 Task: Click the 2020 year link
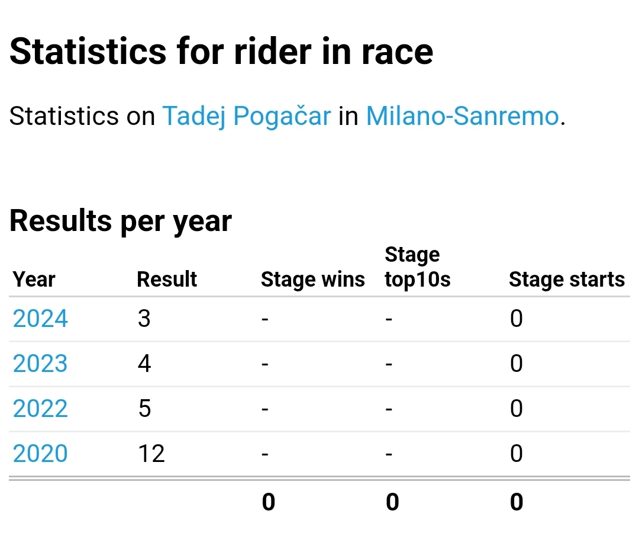pyautogui.click(x=40, y=454)
